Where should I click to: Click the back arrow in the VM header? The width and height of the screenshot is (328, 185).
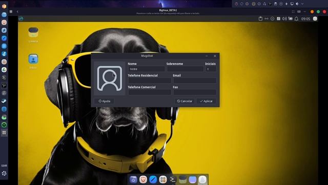pos(17,11)
